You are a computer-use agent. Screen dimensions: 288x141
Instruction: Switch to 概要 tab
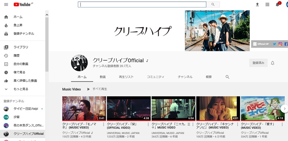tap(209, 77)
